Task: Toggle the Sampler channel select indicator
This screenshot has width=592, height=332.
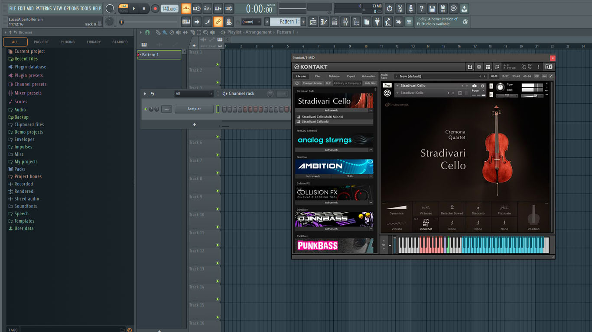Action: tap(218, 109)
